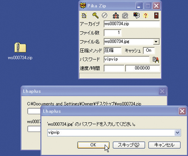Confirm password with the OK button
The width and height of the screenshot is (188, 156).
coord(93,145)
